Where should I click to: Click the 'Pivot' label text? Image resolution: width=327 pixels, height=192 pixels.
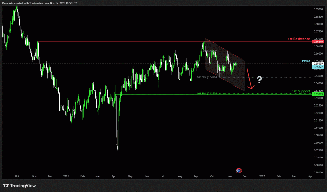306,61
